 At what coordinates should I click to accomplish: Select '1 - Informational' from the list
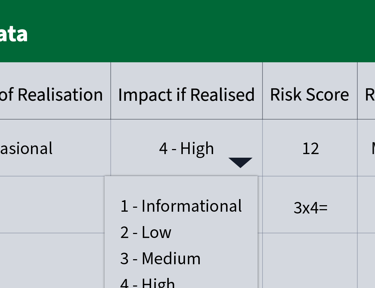point(181,206)
